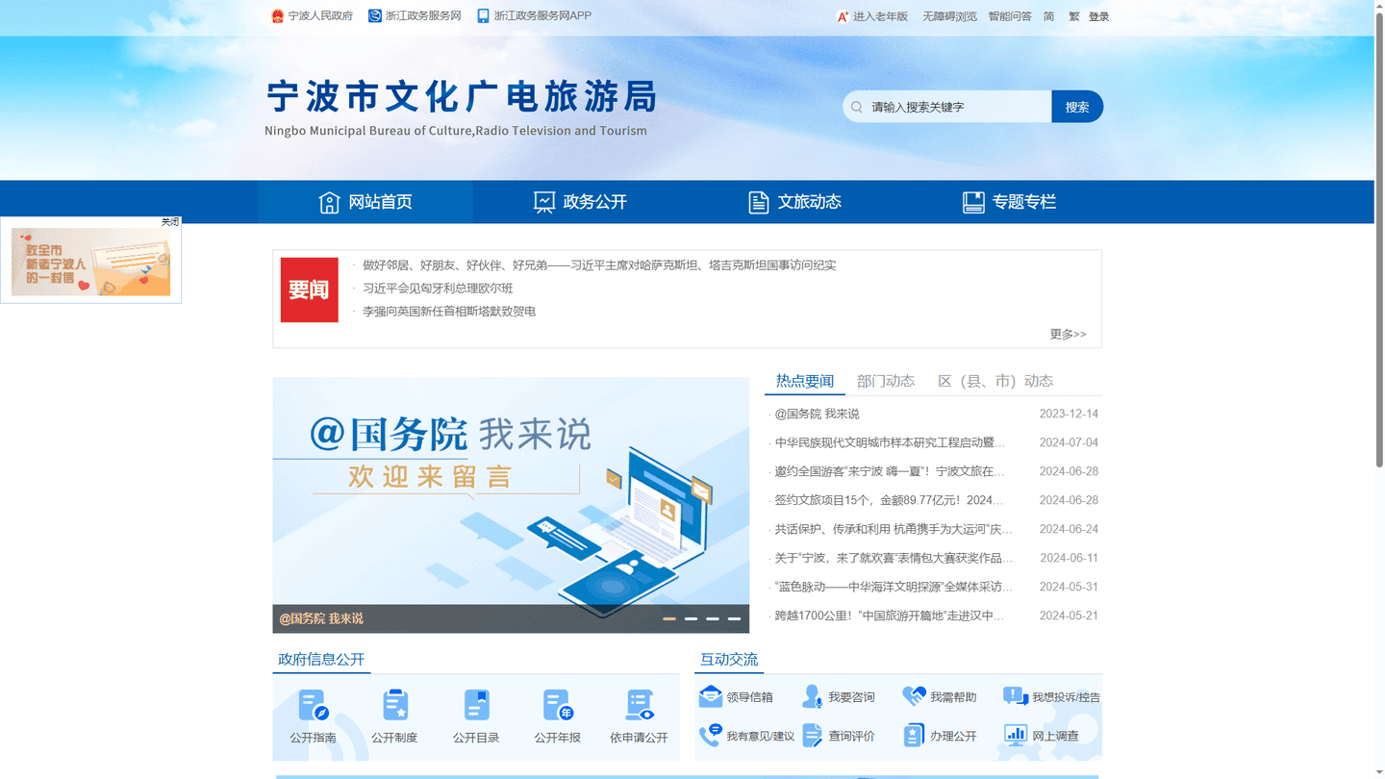The image size is (1385, 779).
Task: Click the 我需帮助 handshake icon
Action: pos(914,696)
